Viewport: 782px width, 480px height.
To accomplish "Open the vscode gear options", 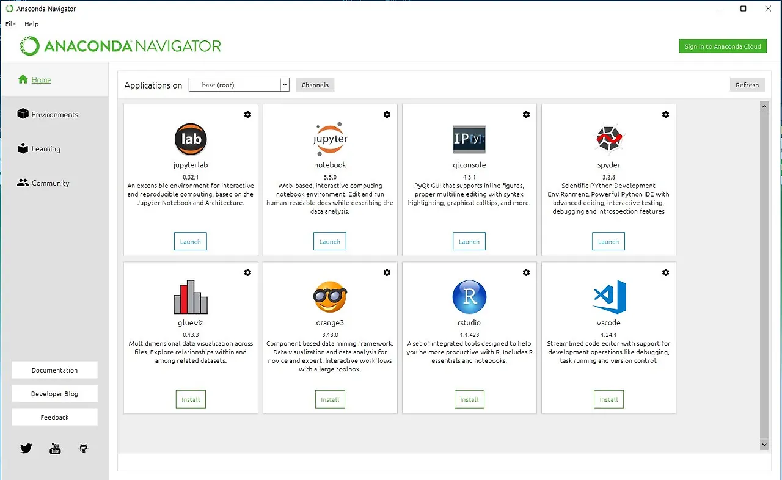I will 665,272.
